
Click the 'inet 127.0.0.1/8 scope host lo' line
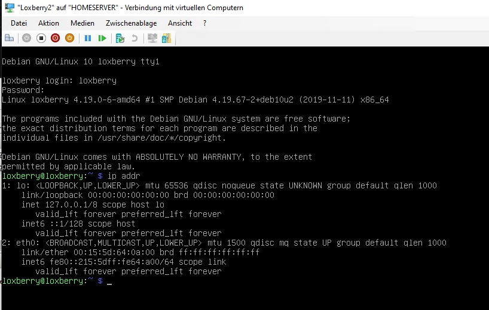pyautogui.click(x=93, y=204)
